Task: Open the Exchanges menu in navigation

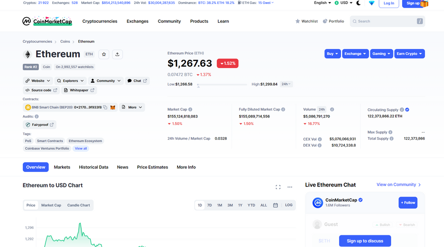Action: (137, 21)
